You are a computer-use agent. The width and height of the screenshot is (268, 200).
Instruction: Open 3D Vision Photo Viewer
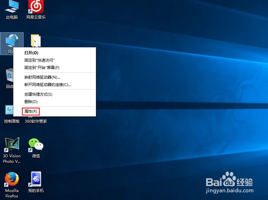click(12, 144)
